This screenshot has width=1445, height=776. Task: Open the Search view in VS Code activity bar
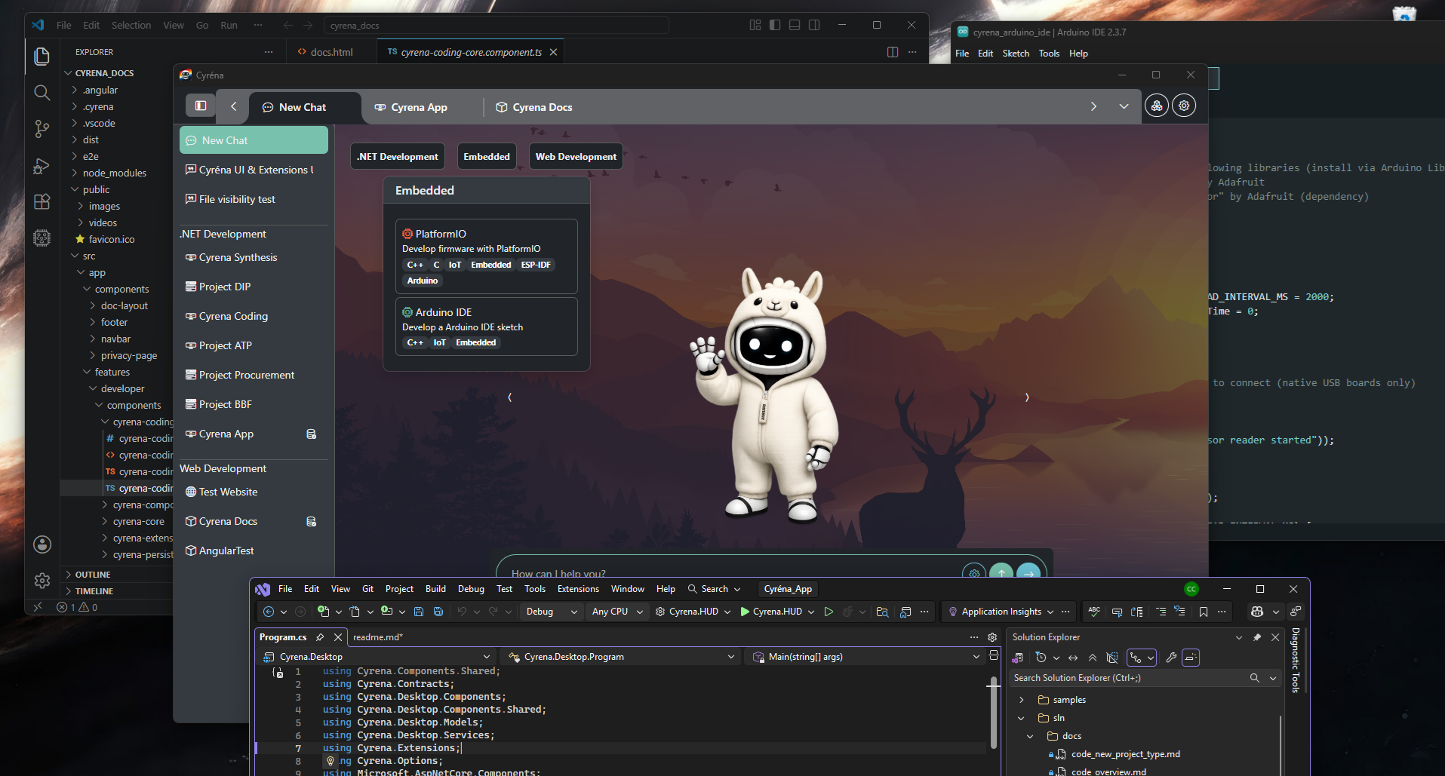click(x=42, y=93)
